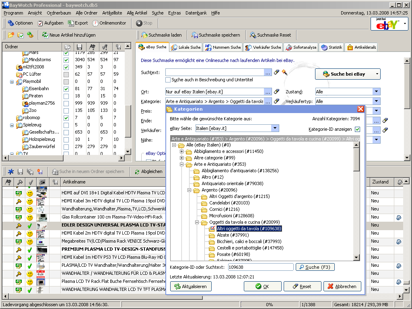The image size is (412, 309).
Task: Open the Datenbank menu
Action: tap(196, 13)
